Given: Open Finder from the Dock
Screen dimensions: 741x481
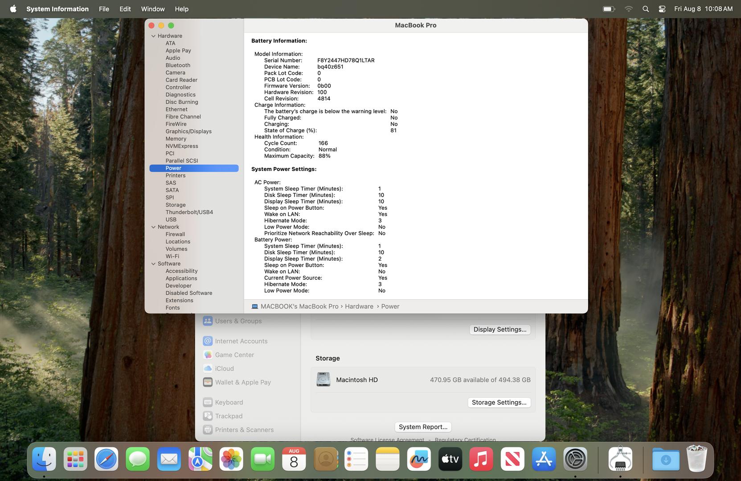Looking at the screenshot, I should (44, 459).
